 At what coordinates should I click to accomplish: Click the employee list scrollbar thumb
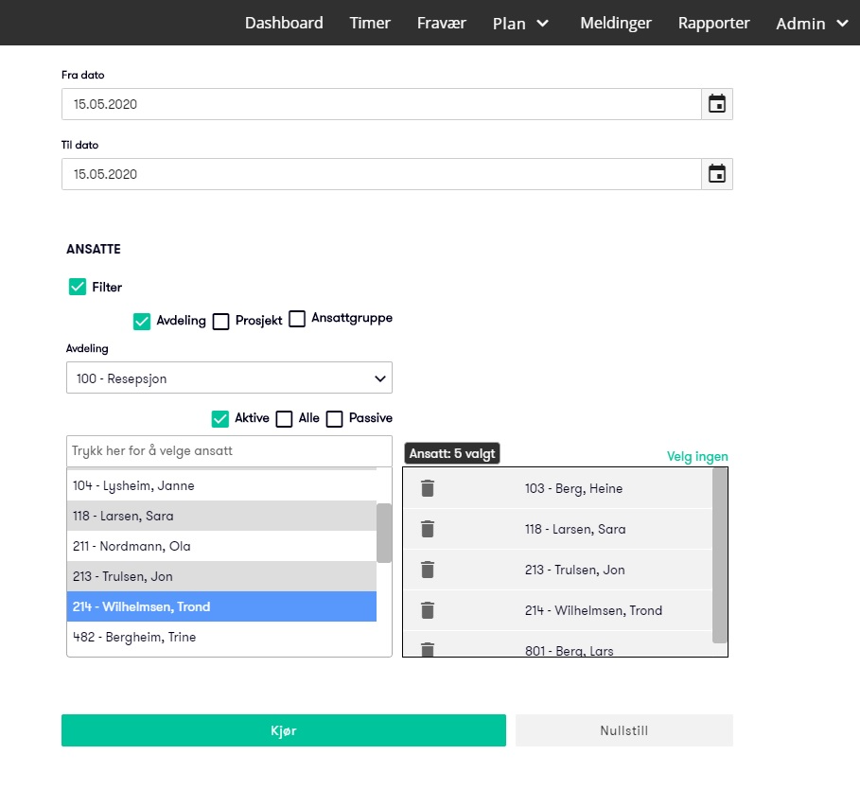coord(384,533)
